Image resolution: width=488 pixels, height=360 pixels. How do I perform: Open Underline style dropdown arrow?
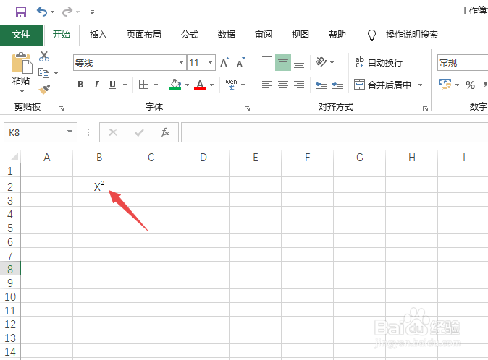(125, 85)
